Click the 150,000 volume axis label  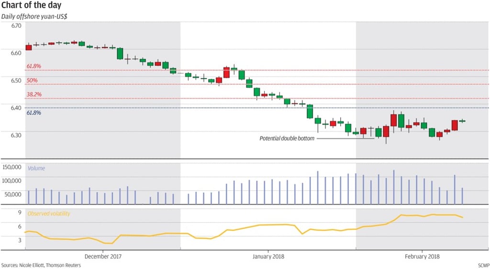coord(12,167)
